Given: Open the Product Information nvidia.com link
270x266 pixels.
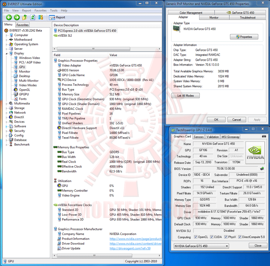Looking at the screenshot, I should [x=135, y=239].
